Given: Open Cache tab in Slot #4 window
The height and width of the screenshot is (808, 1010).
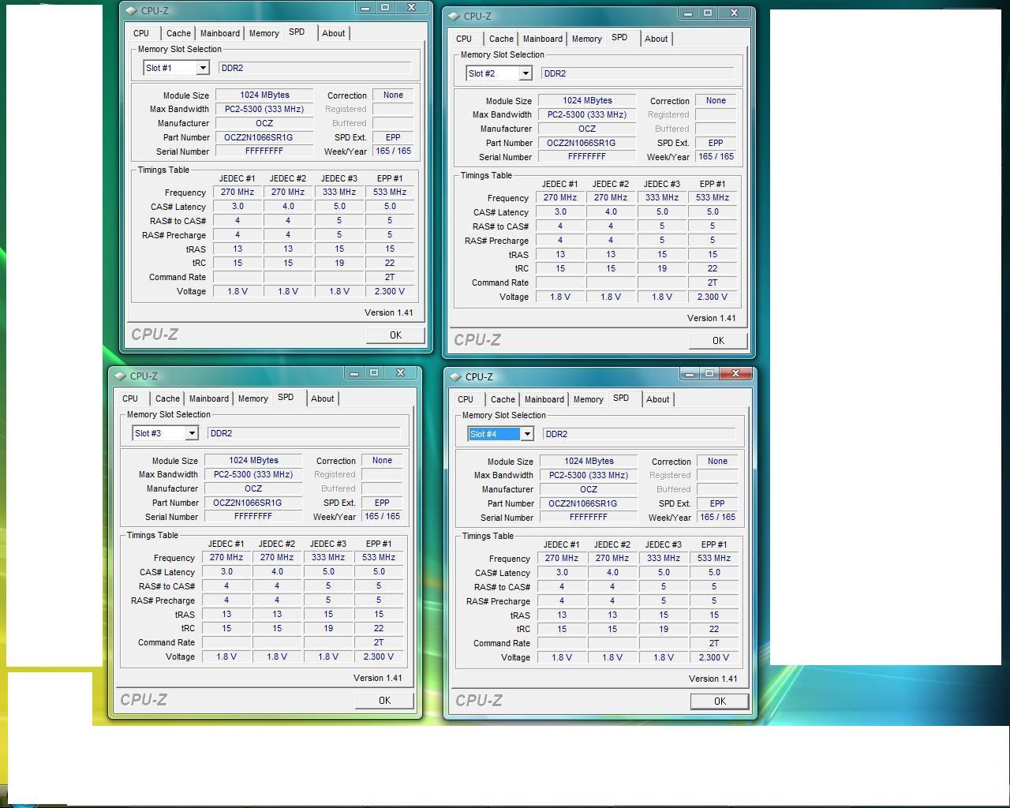Looking at the screenshot, I should (503, 399).
